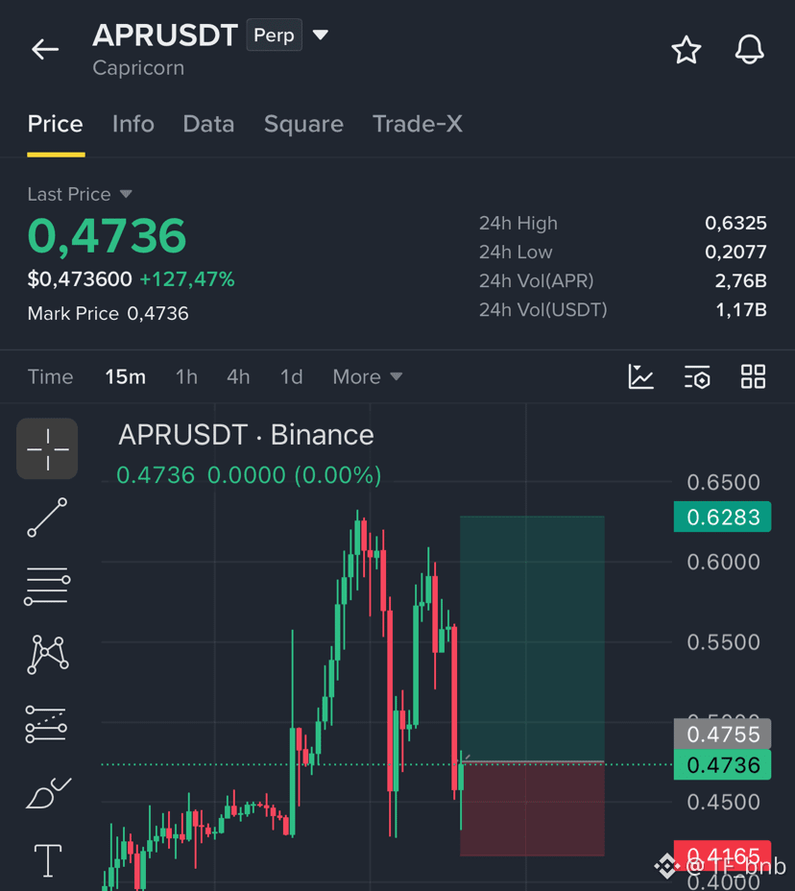Switch to the Price tab
The height and width of the screenshot is (891, 795).
[x=55, y=124]
